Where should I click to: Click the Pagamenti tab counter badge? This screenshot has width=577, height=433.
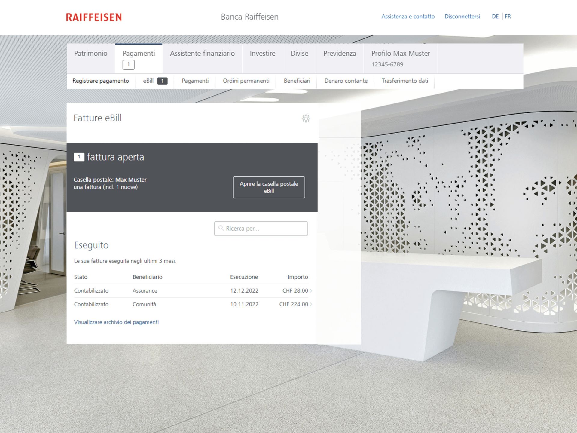pyautogui.click(x=128, y=65)
